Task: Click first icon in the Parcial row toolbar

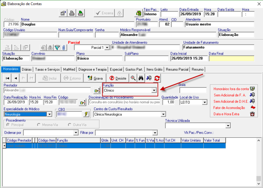Action: click(x=8, y=47)
